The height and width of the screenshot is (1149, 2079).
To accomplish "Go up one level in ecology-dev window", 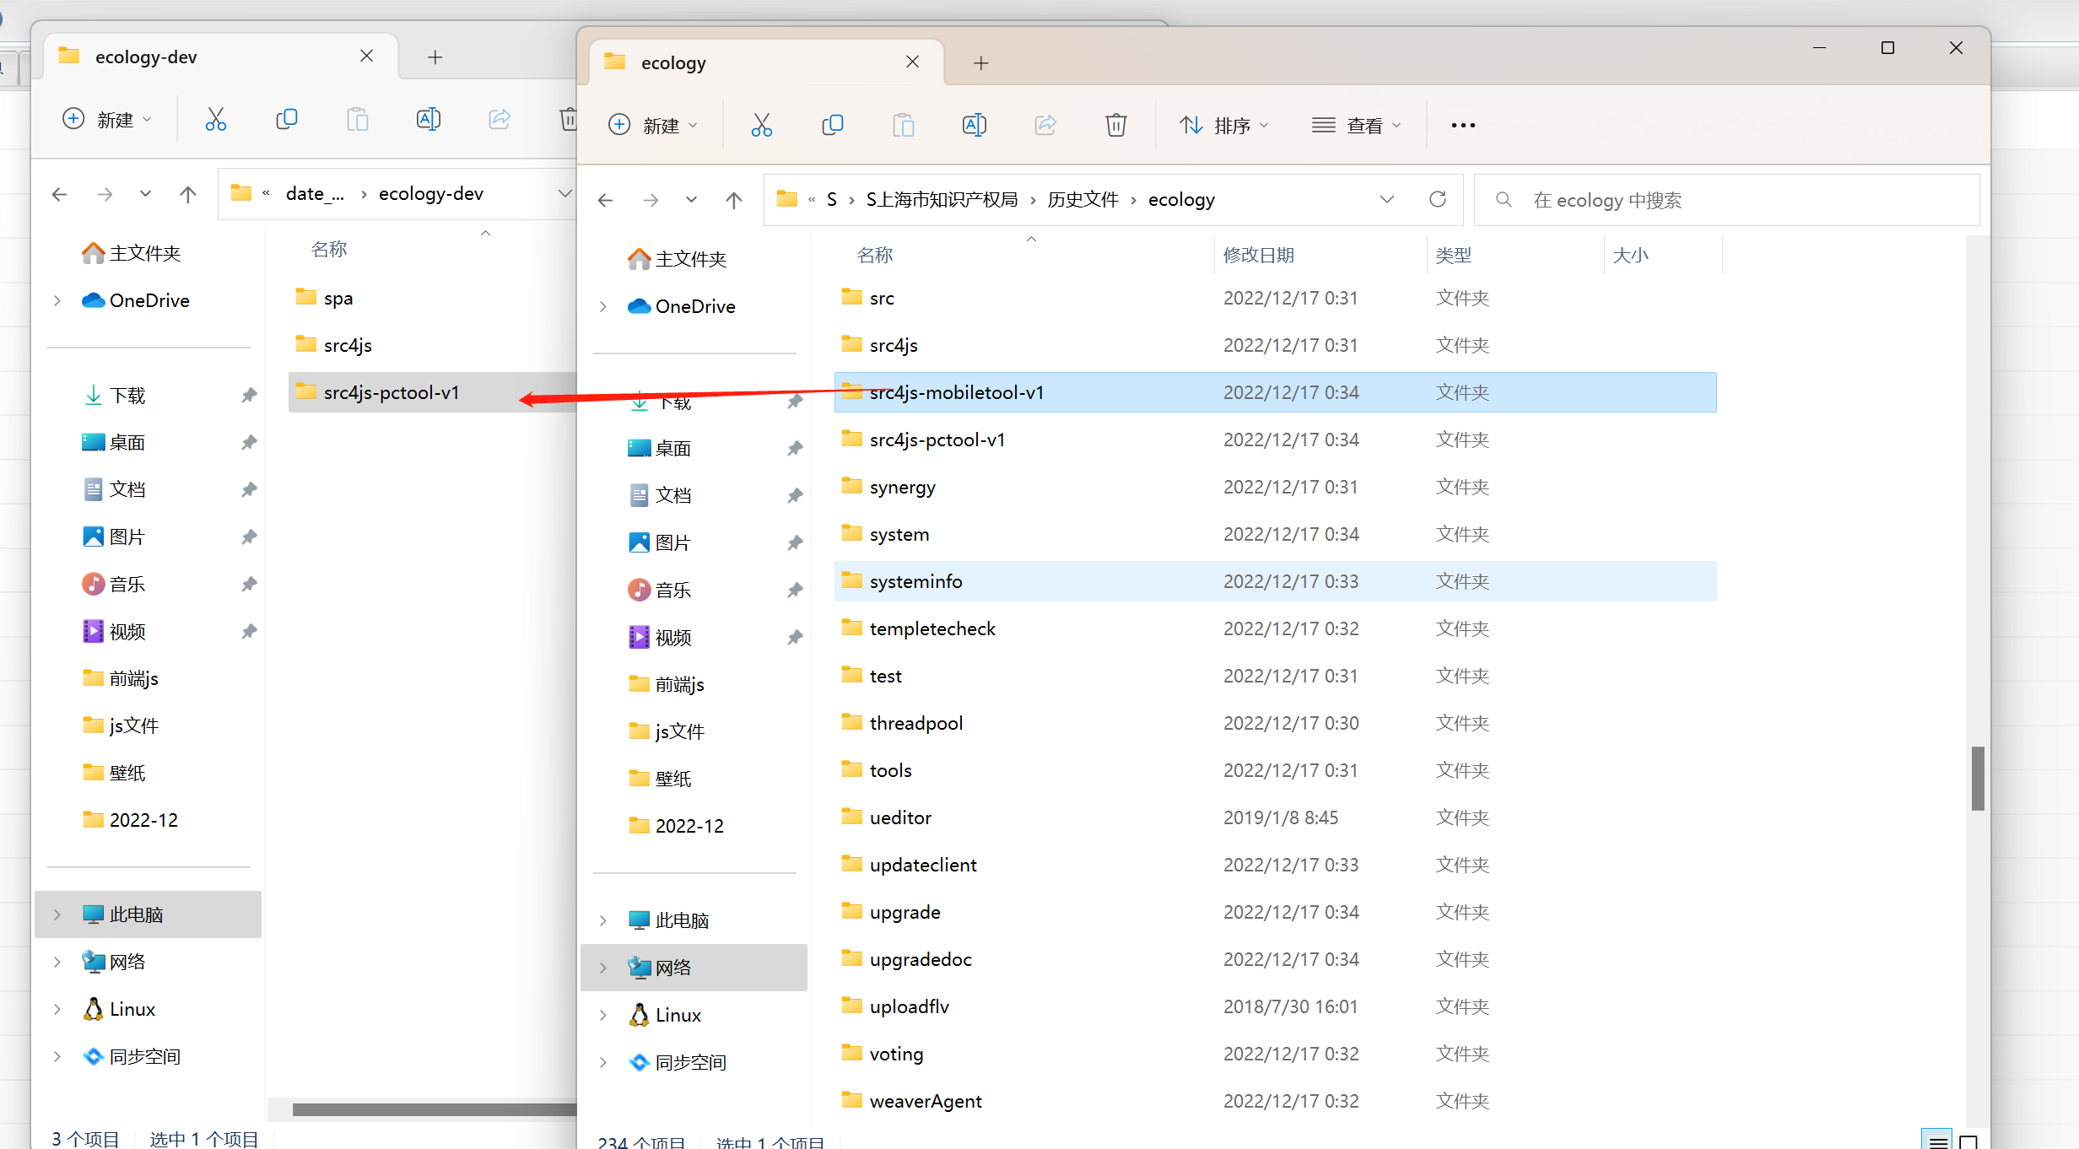I will point(187,194).
